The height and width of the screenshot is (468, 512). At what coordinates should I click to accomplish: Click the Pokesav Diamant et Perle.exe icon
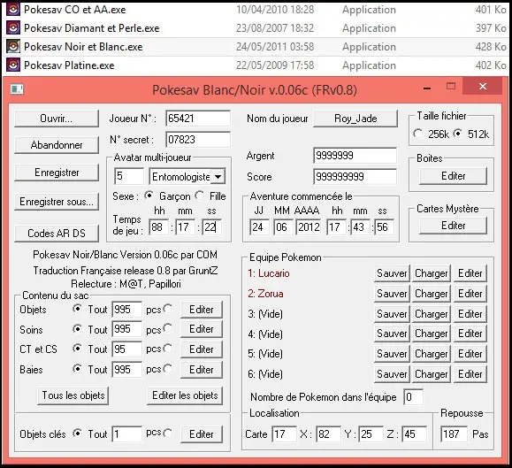point(13,28)
